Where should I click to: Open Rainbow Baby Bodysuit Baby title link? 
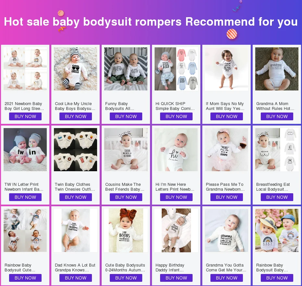click(272, 268)
